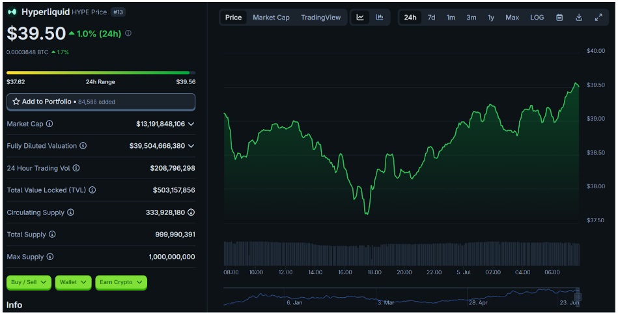Image resolution: width=618 pixels, height=316 pixels.
Task: Click the star icon in Add to Portfolio
Action: 16,102
